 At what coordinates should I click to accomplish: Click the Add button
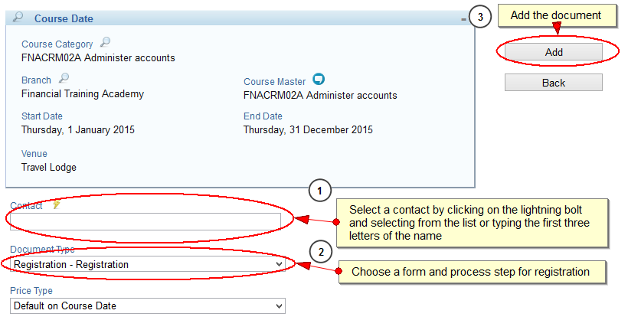tap(554, 52)
